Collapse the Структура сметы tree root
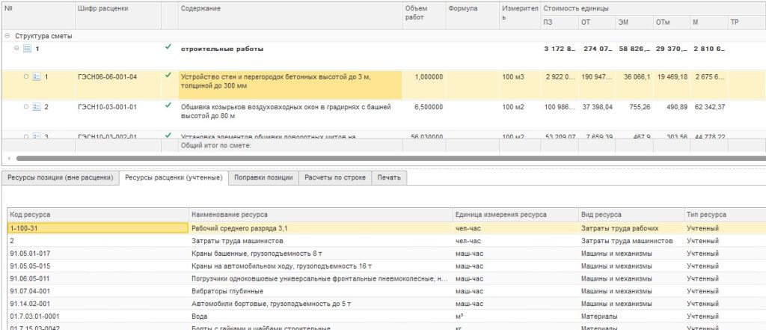The width and height of the screenshot is (766, 330). pos(7,35)
